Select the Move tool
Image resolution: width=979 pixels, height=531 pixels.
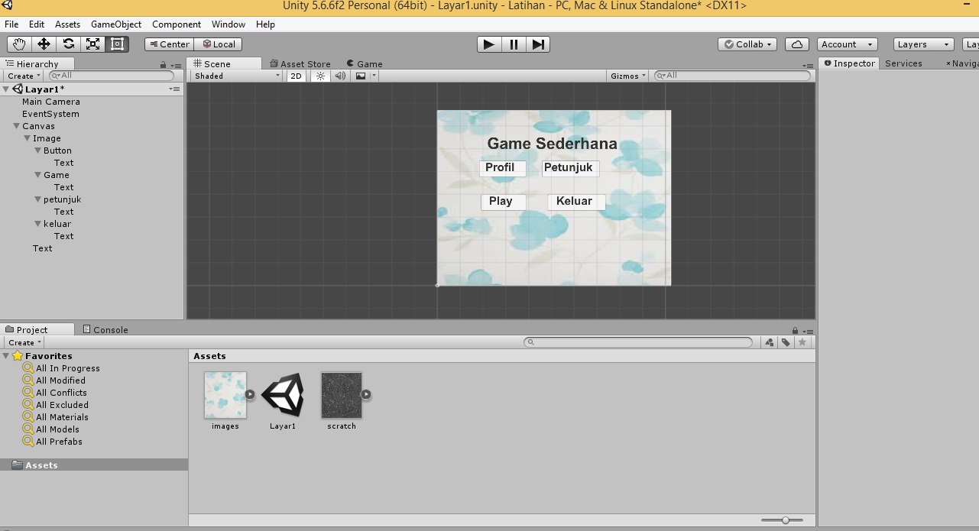44,44
